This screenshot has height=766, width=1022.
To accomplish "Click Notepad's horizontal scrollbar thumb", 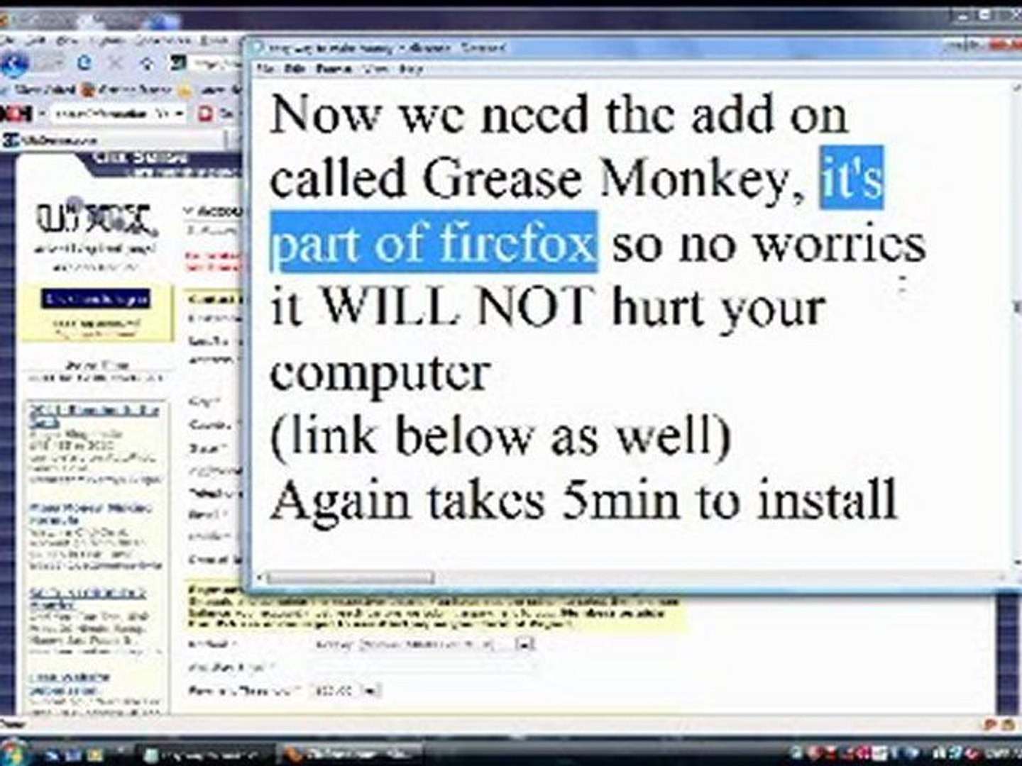I will click(x=351, y=578).
